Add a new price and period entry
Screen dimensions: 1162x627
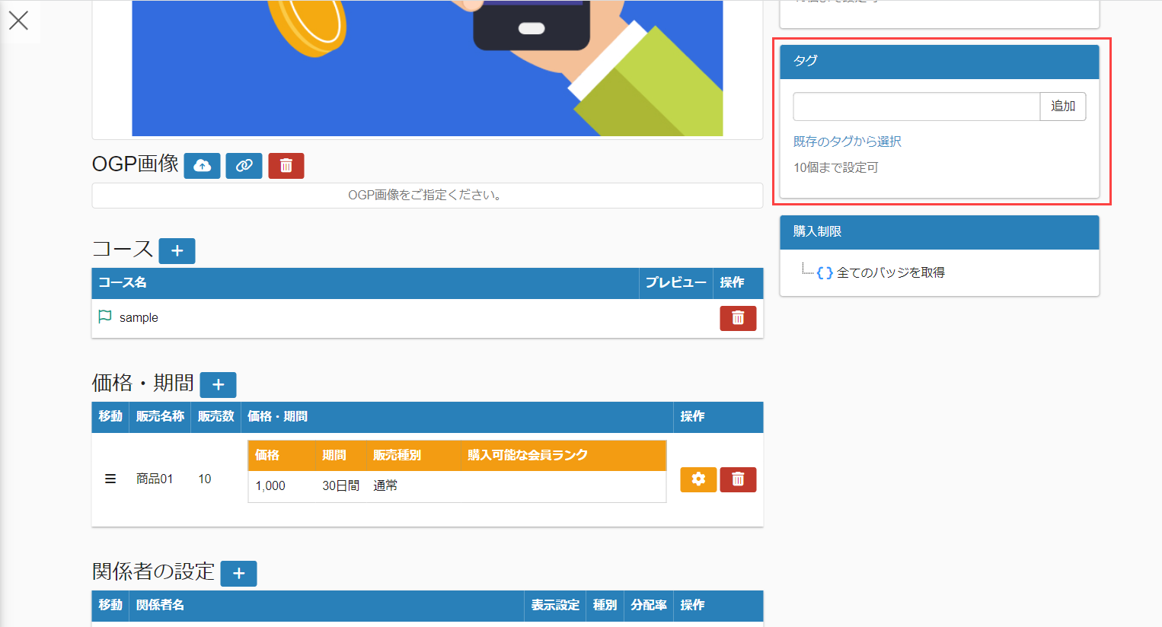pos(218,385)
